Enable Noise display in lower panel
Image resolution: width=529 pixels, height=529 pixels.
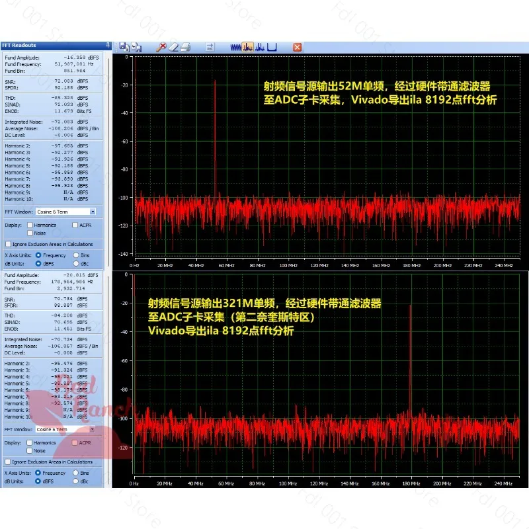pyautogui.click(x=29, y=451)
